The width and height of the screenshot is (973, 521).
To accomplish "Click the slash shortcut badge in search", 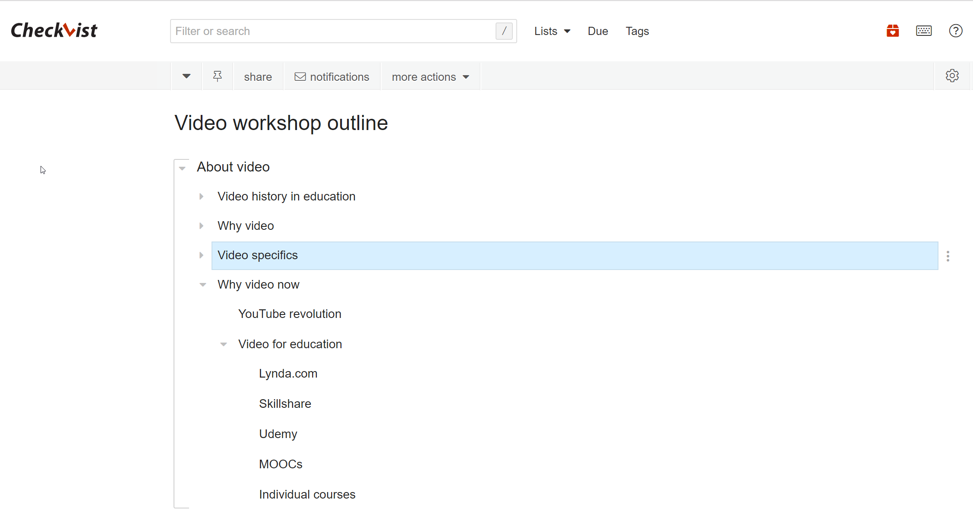I will [x=504, y=31].
